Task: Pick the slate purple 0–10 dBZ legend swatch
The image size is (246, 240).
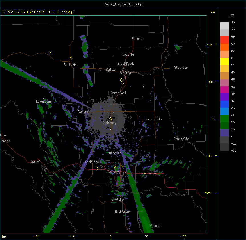Action: tap(224, 133)
